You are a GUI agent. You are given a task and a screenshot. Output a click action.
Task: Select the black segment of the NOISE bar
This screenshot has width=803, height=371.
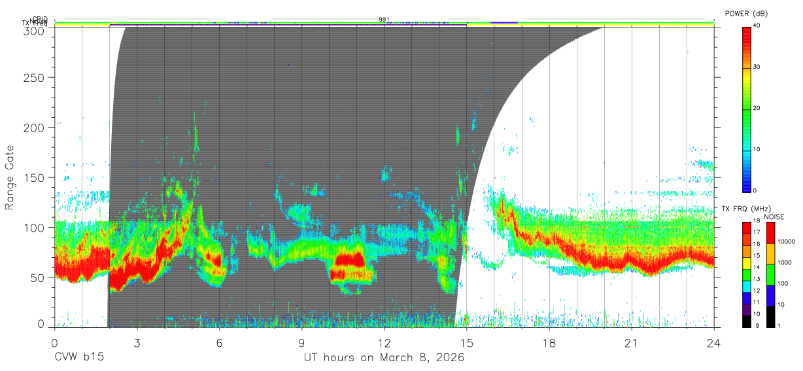click(x=770, y=316)
